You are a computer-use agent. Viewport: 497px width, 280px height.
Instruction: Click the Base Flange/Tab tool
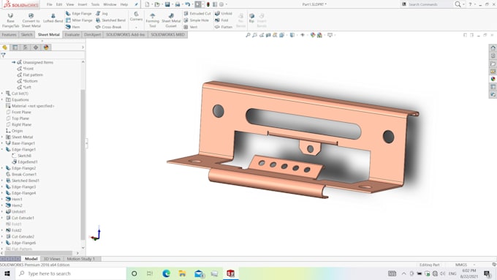pos(10,20)
